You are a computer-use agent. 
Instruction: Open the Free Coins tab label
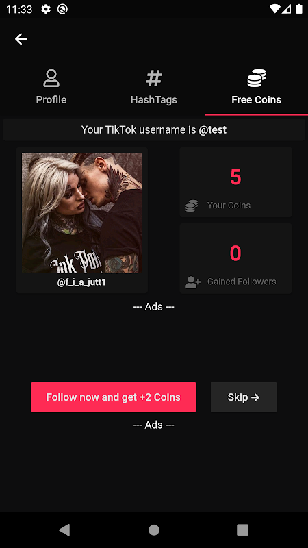coord(256,100)
